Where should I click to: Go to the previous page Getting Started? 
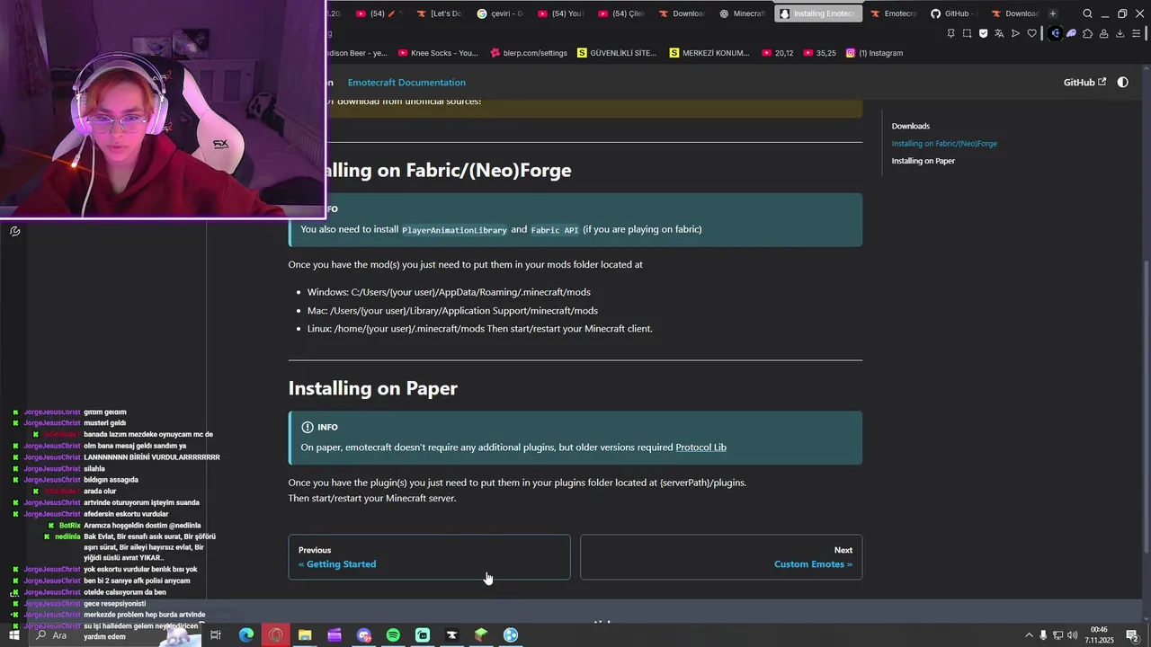(429, 557)
